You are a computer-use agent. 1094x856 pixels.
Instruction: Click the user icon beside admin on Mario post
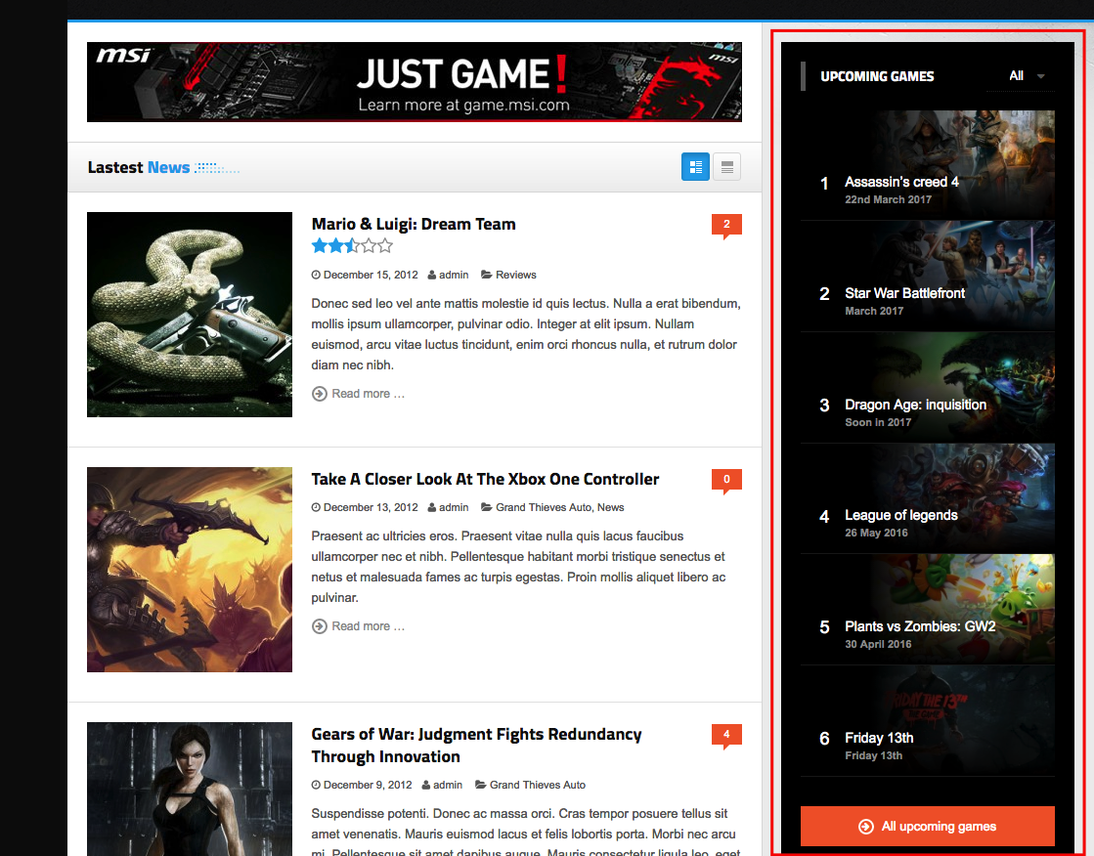[432, 275]
